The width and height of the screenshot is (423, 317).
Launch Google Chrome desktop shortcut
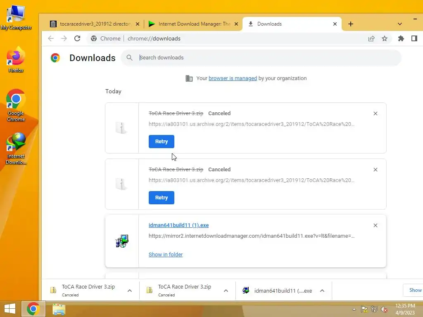point(16,106)
